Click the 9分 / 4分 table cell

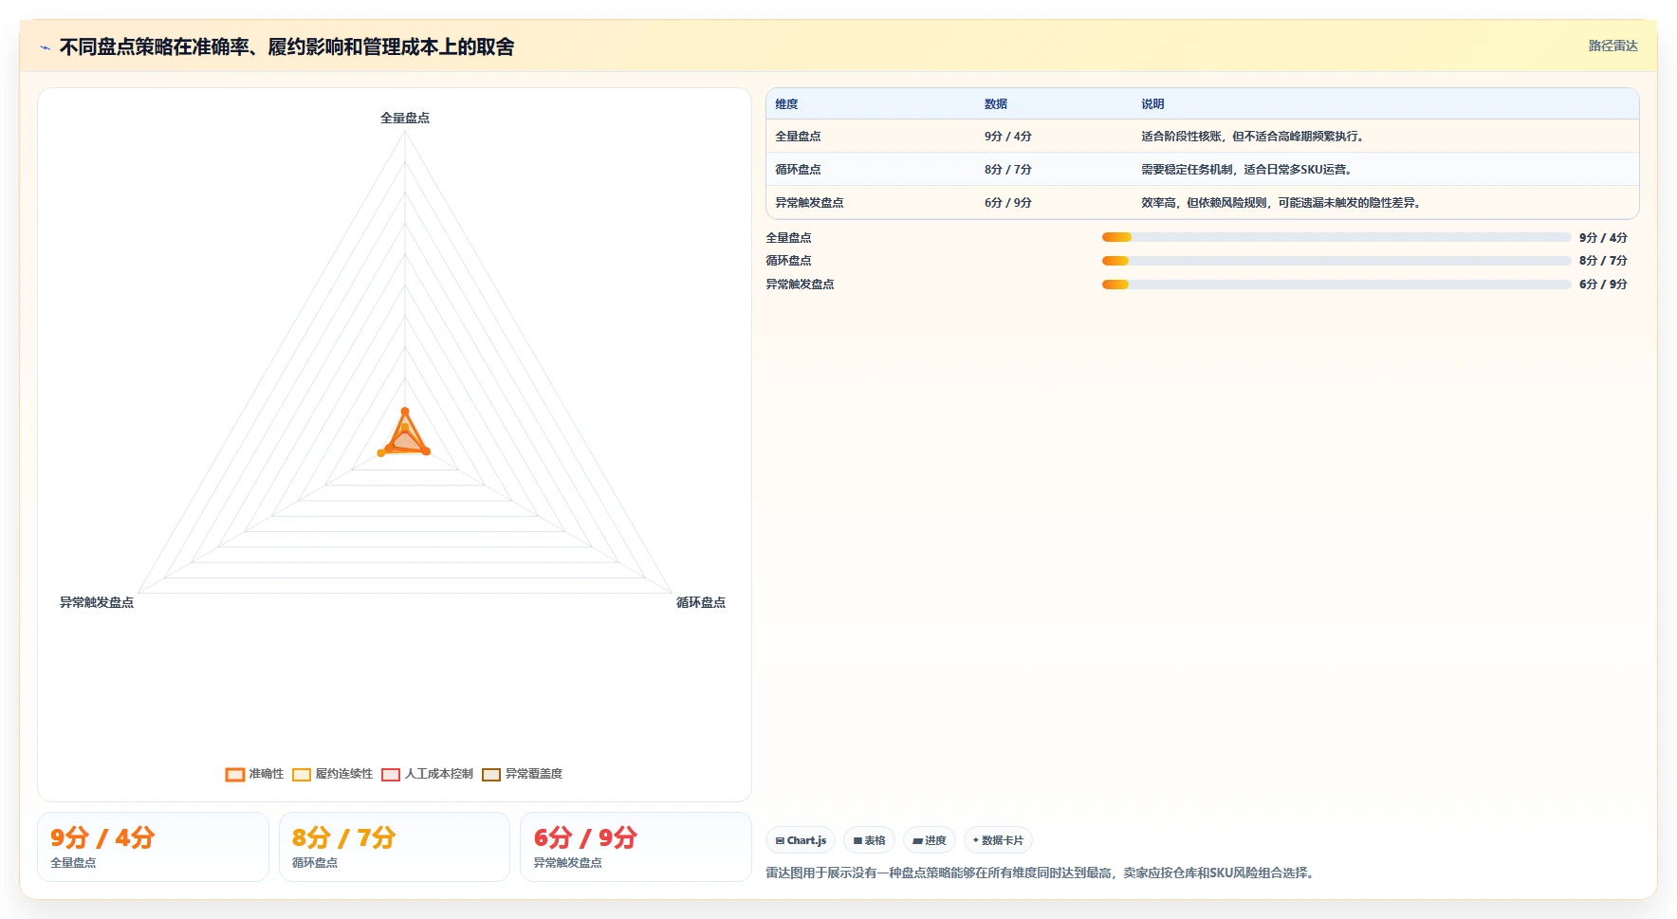point(1007,137)
